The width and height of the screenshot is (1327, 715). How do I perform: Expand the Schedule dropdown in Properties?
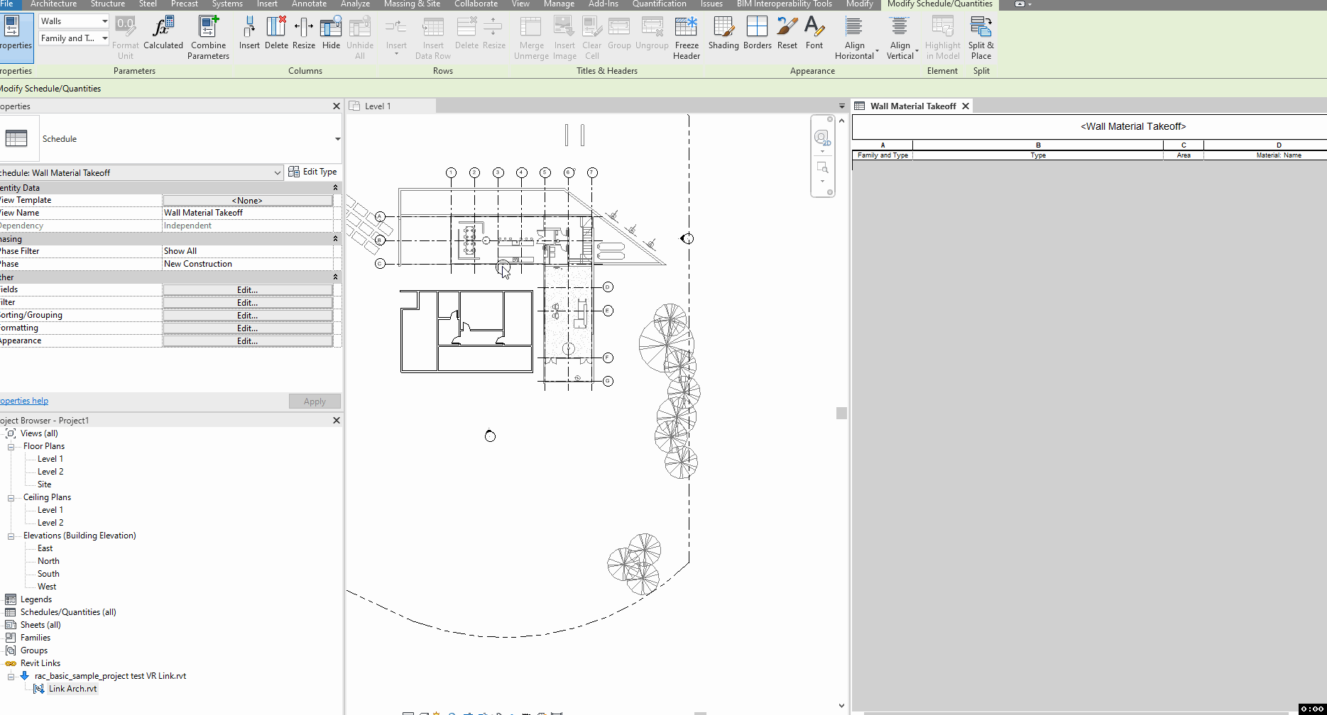click(x=338, y=139)
